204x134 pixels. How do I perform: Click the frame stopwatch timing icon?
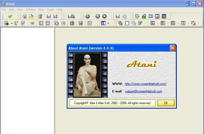(57, 23)
